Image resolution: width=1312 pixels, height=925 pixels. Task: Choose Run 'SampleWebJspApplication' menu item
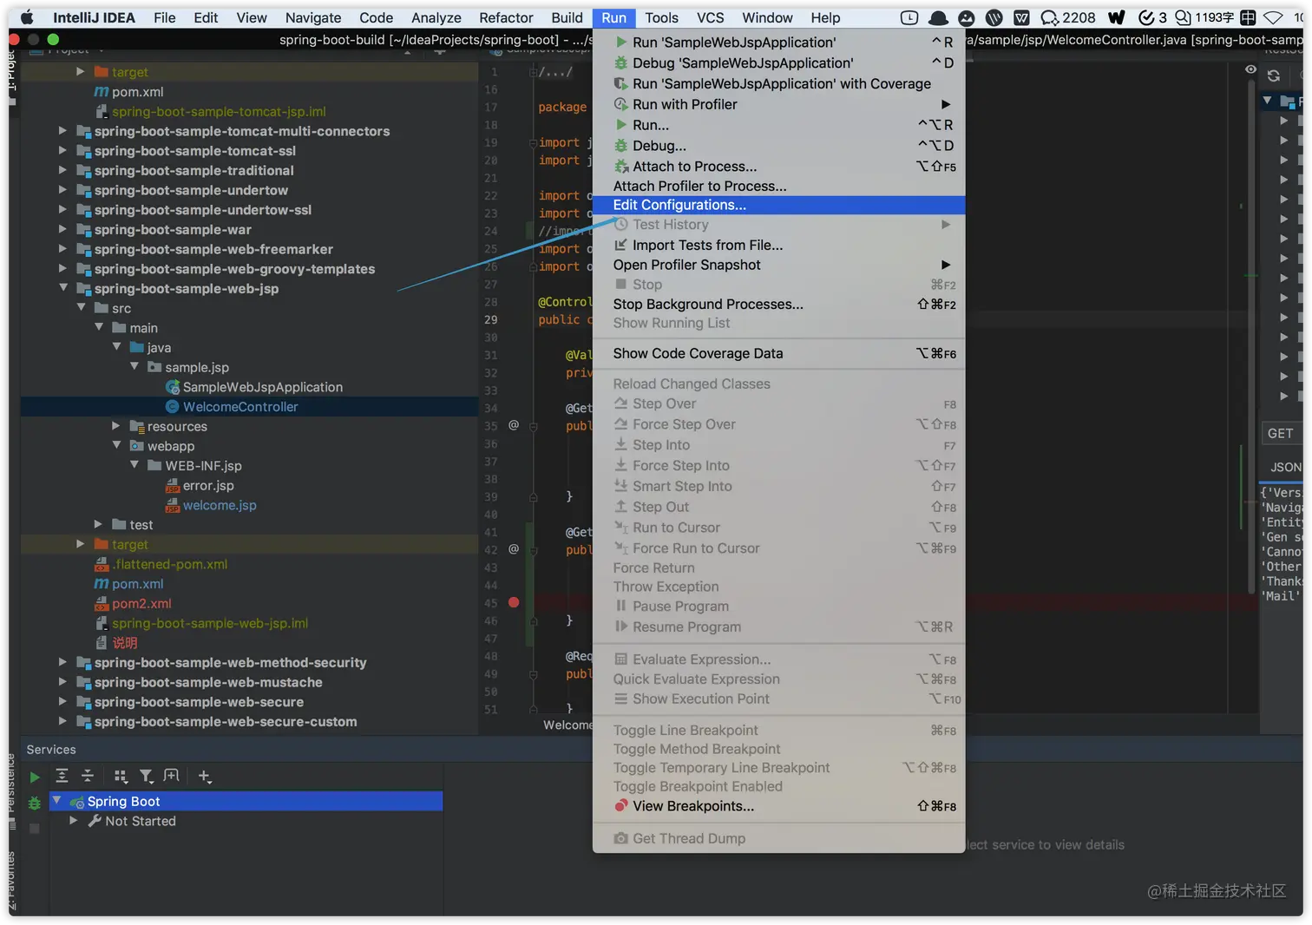click(x=778, y=42)
